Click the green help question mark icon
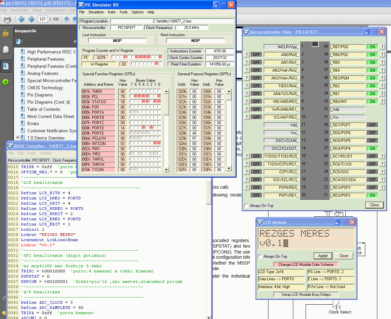 pyautogui.click(x=6, y=82)
